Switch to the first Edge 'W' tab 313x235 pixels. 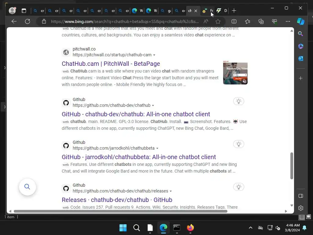[138, 11]
